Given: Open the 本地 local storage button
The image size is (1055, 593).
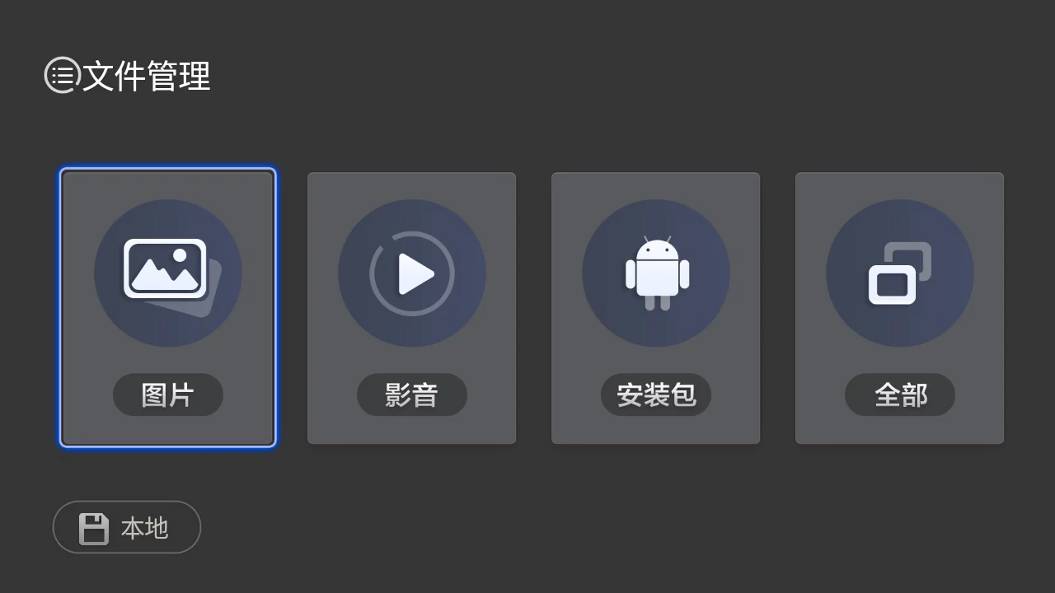Looking at the screenshot, I should tap(127, 527).
